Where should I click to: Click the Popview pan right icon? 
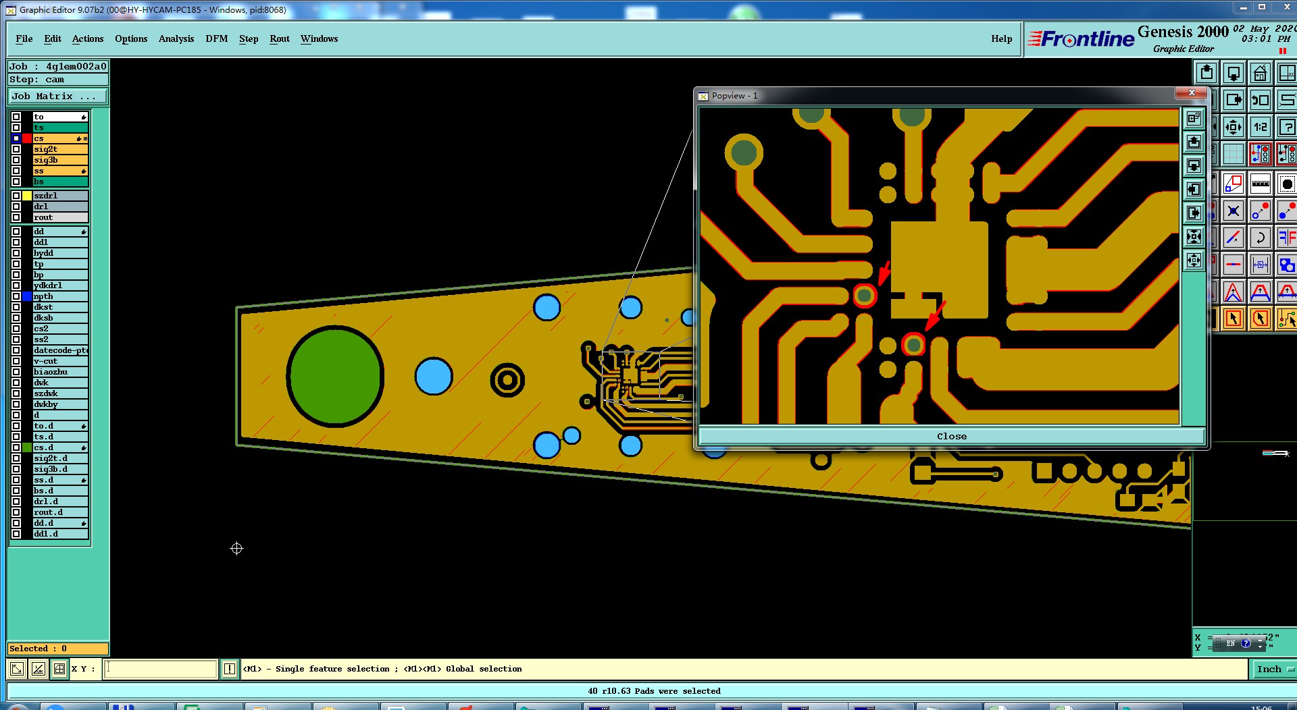coord(1194,213)
